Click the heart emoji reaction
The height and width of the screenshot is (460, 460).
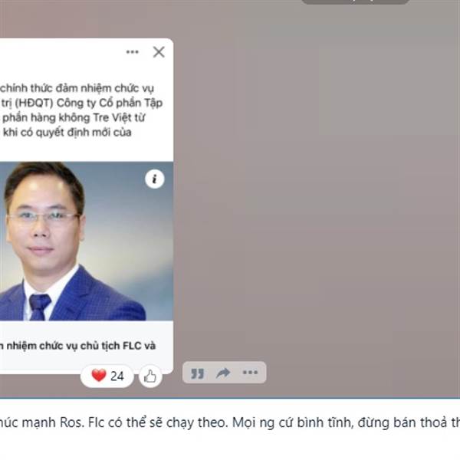(x=99, y=376)
